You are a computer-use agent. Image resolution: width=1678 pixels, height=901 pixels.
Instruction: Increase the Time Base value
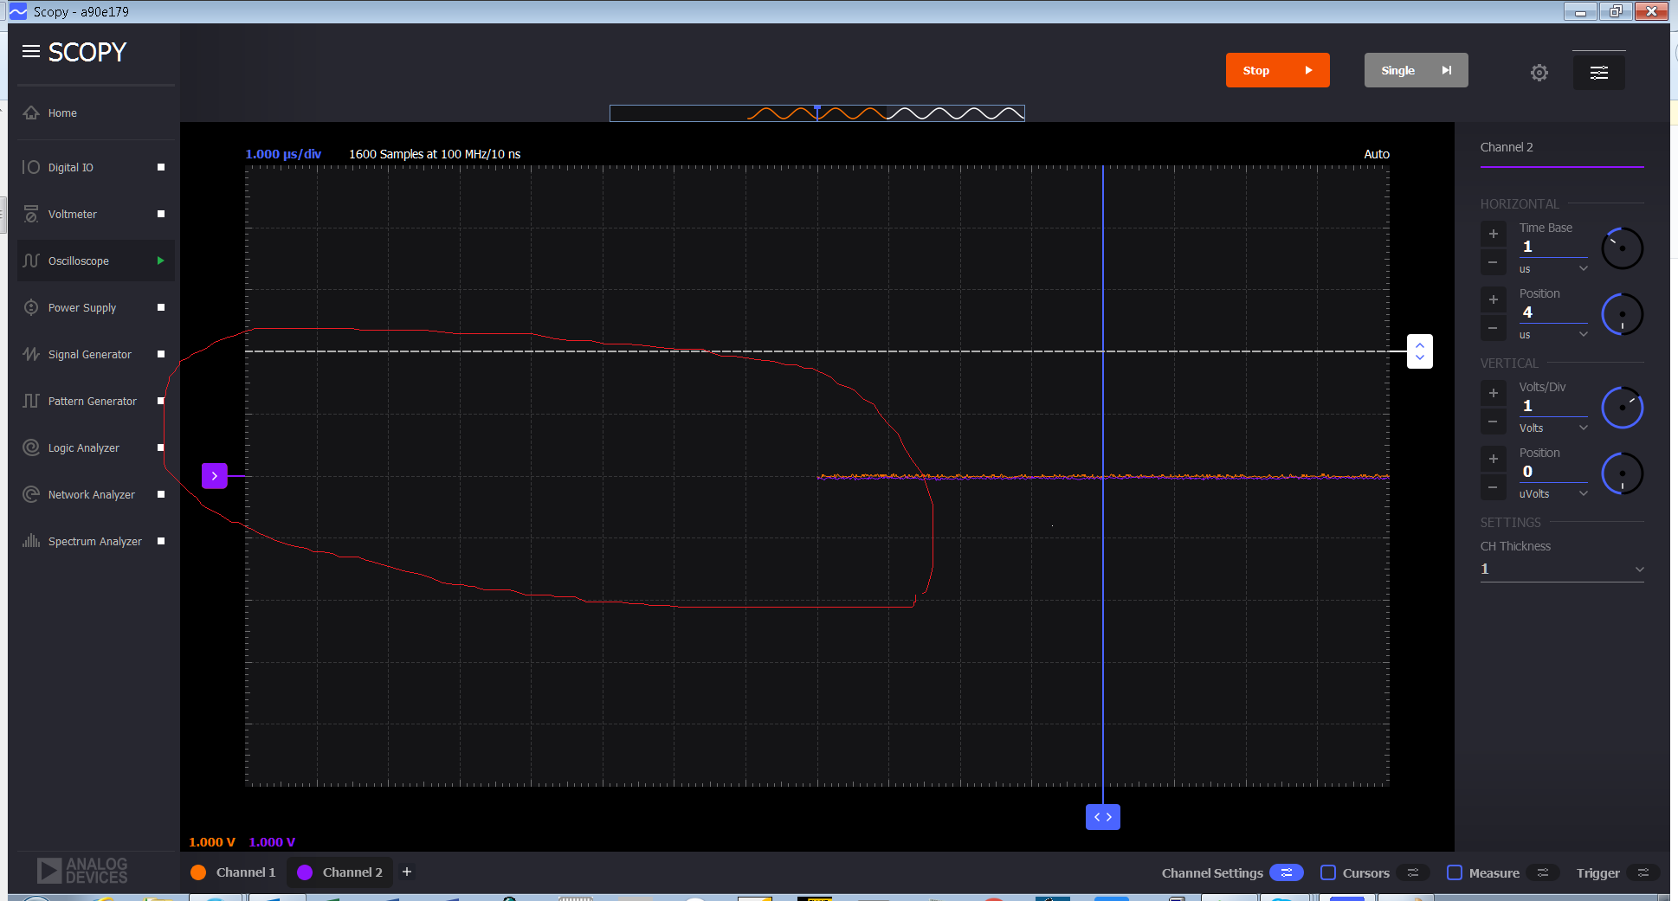1493,234
